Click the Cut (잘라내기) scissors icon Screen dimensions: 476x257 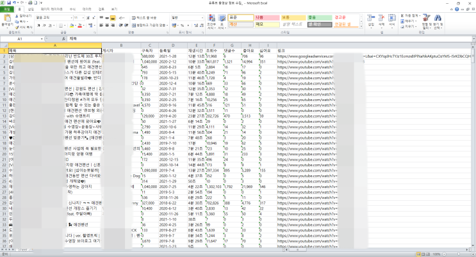pyautogui.click(x=17, y=16)
